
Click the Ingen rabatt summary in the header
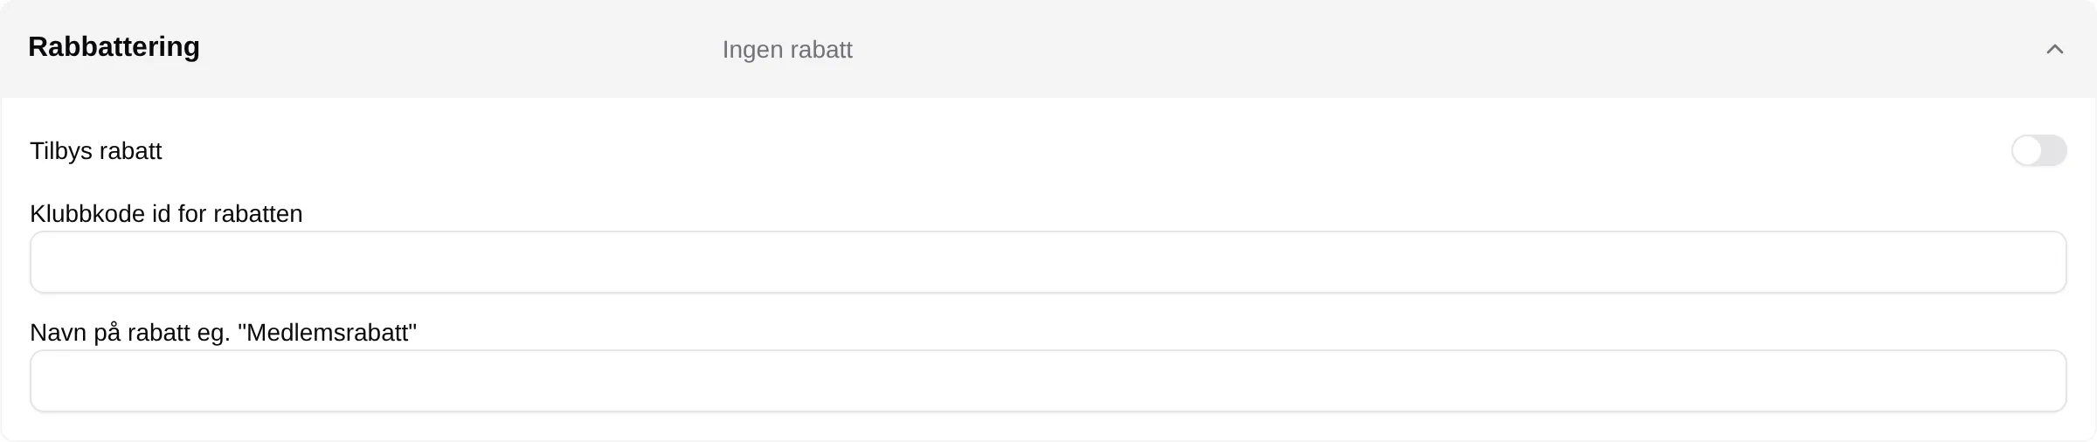point(787,50)
